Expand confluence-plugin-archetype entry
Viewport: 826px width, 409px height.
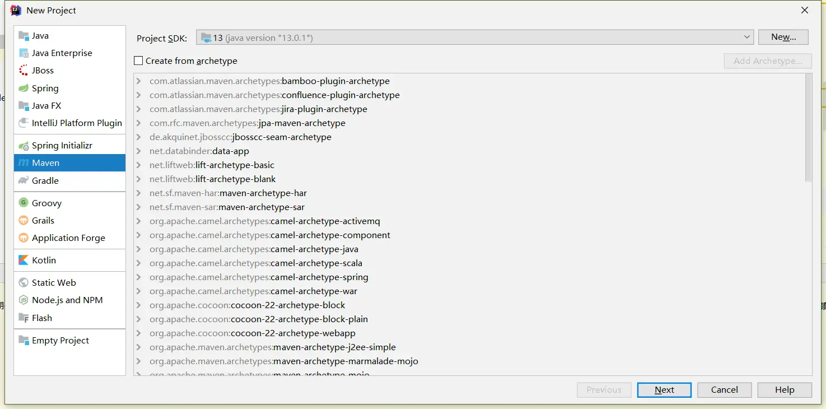point(138,95)
